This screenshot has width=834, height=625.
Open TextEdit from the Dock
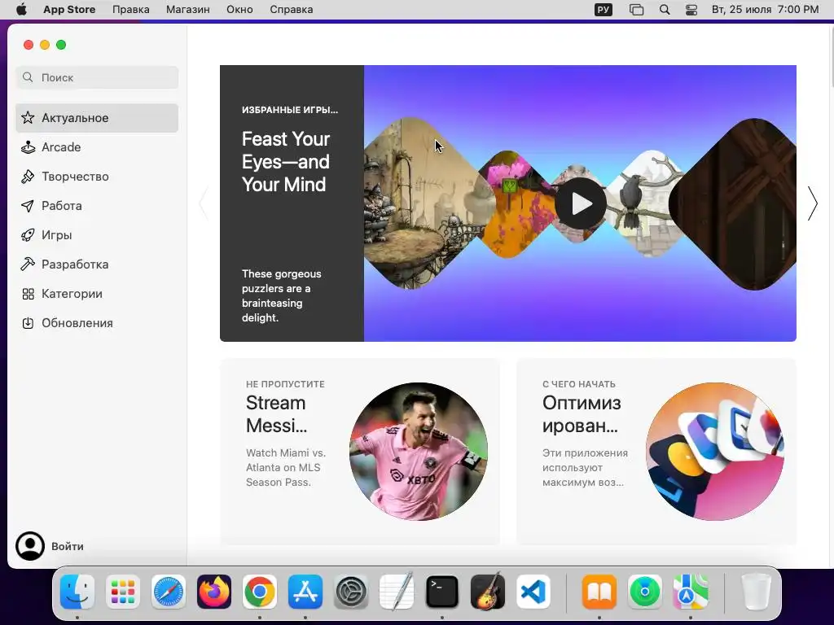[x=397, y=591]
